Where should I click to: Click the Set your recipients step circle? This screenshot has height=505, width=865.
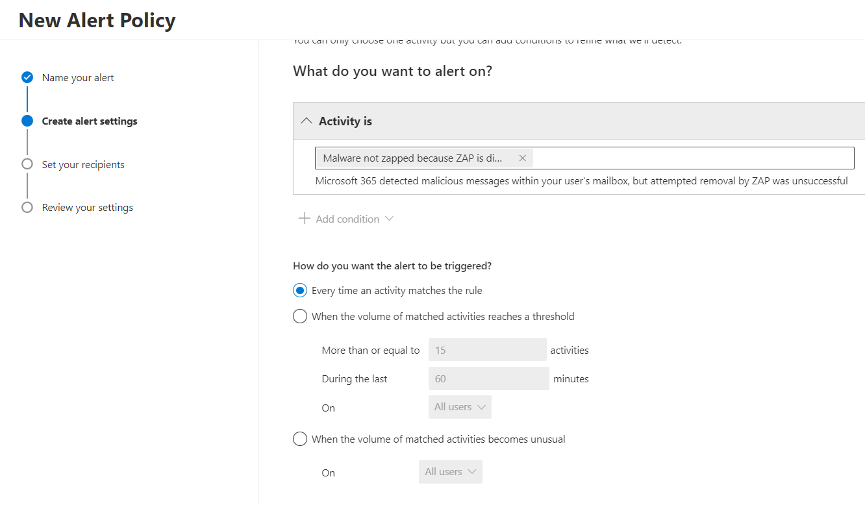[x=27, y=164]
